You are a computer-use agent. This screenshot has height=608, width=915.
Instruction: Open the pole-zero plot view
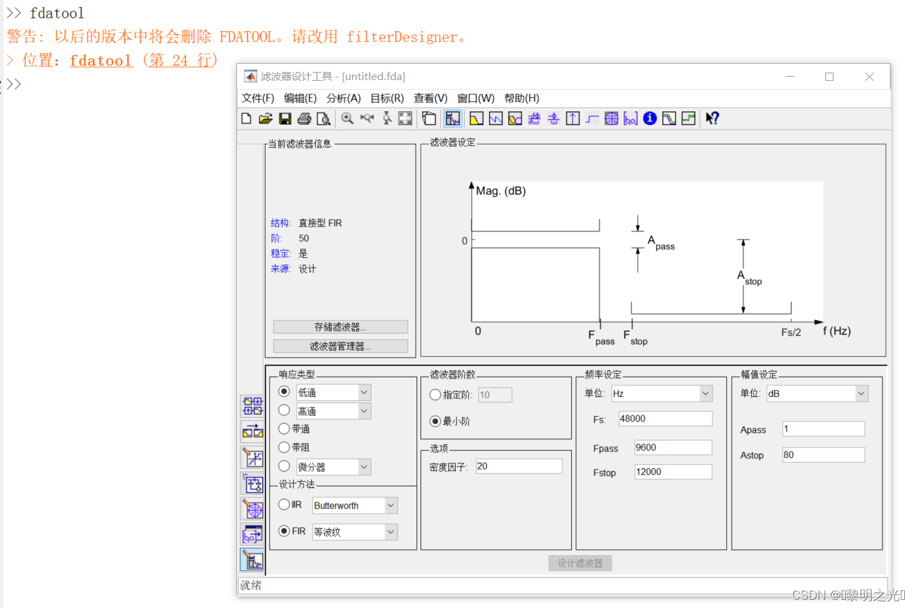(611, 118)
